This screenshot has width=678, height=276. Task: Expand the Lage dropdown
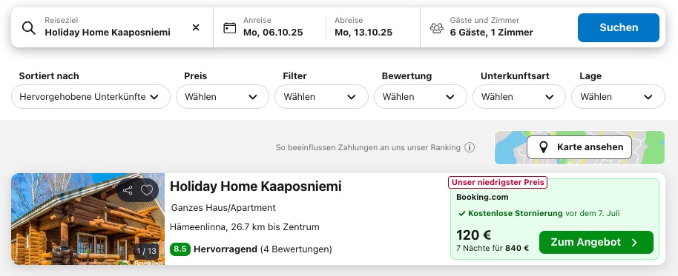click(619, 97)
